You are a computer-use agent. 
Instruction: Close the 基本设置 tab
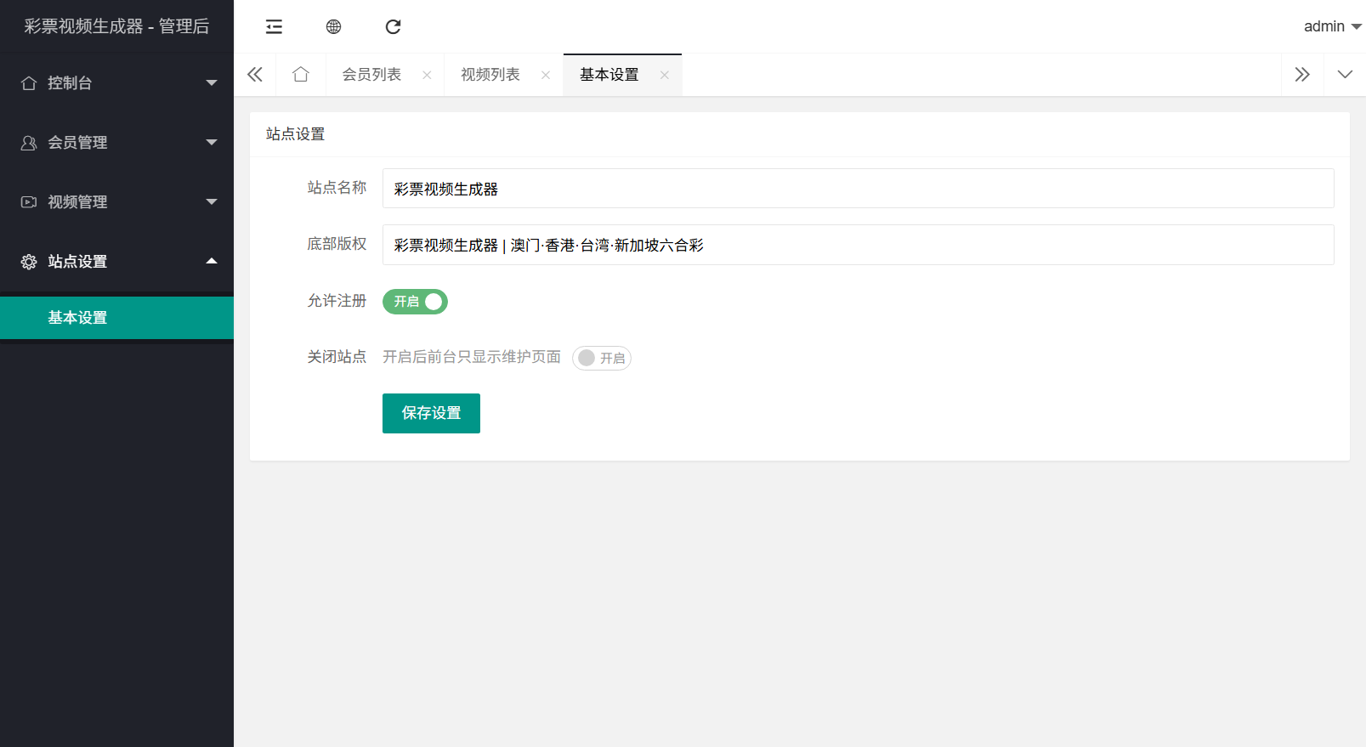665,75
